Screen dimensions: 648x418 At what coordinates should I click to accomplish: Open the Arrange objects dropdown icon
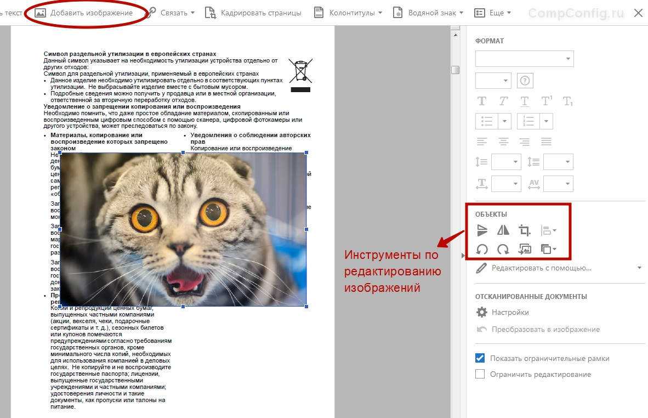(x=548, y=249)
